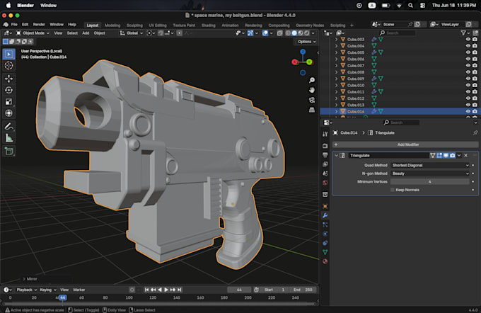481x313 pixels.
Task: Click the End frame 250 field
Action: click(x=303, y=290)
